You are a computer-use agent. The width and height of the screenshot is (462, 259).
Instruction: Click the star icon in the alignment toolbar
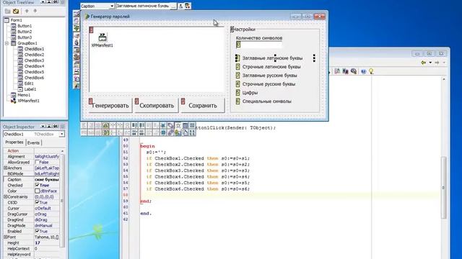[x=178, y=126]
